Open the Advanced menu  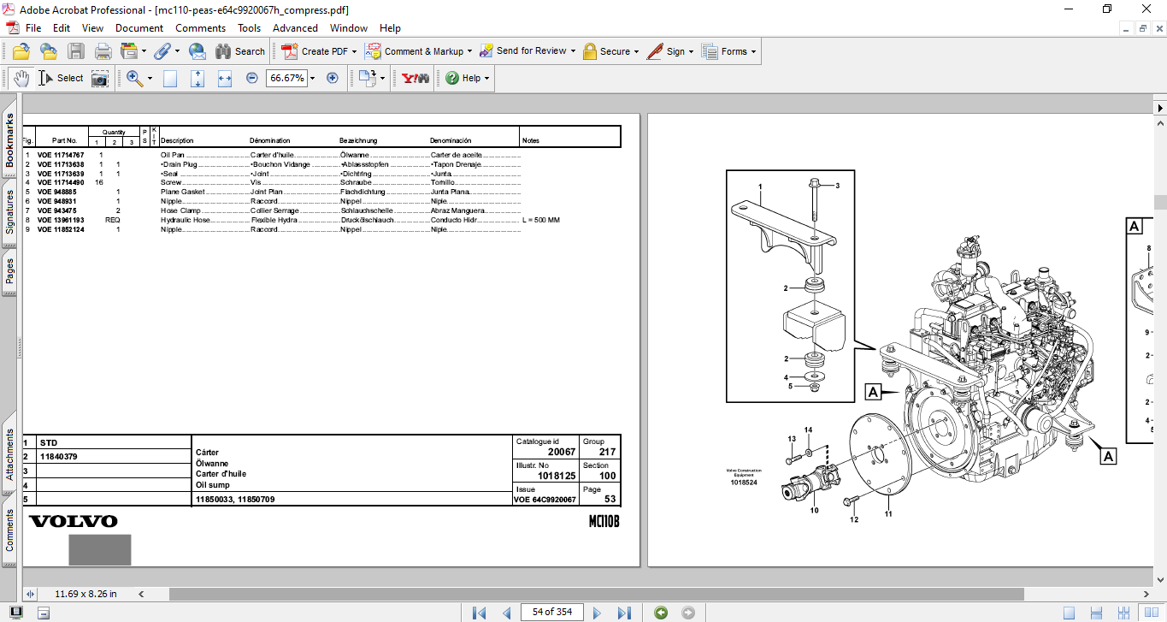click(x=295, y=28)
